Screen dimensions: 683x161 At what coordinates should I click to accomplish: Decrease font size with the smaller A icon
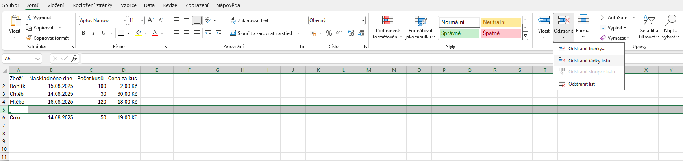[161, 20]
